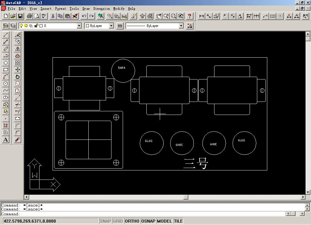Click the Open drawing folder icon

point(13,16)
